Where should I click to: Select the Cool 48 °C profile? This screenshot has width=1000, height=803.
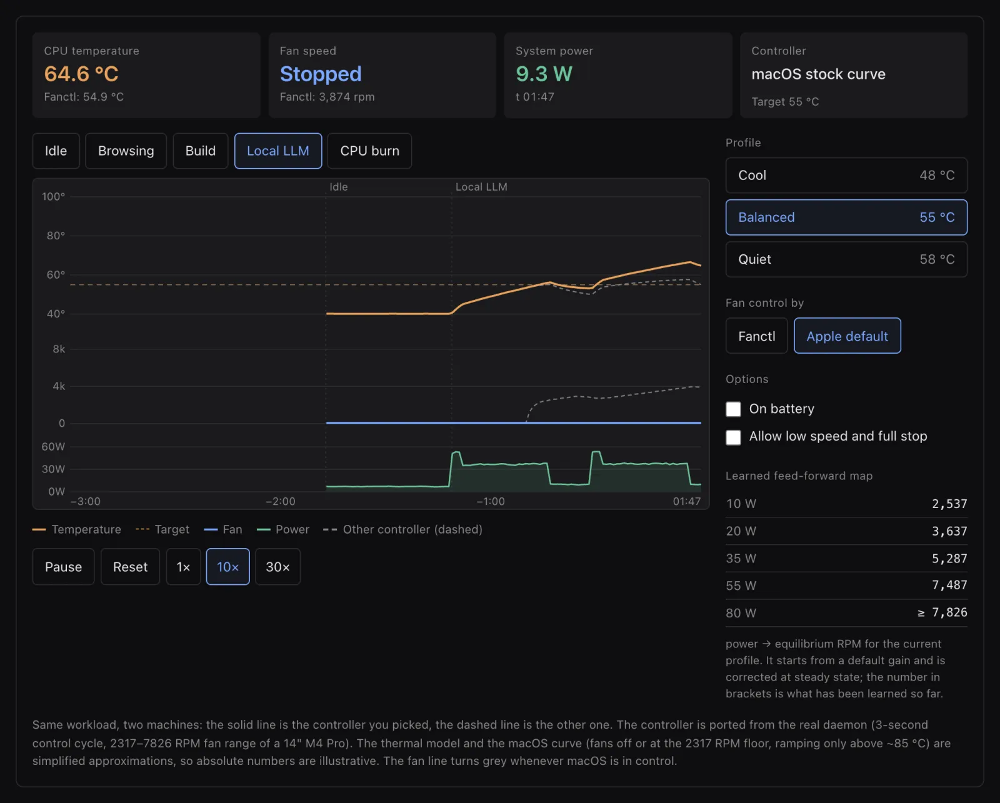pos(846,175)
